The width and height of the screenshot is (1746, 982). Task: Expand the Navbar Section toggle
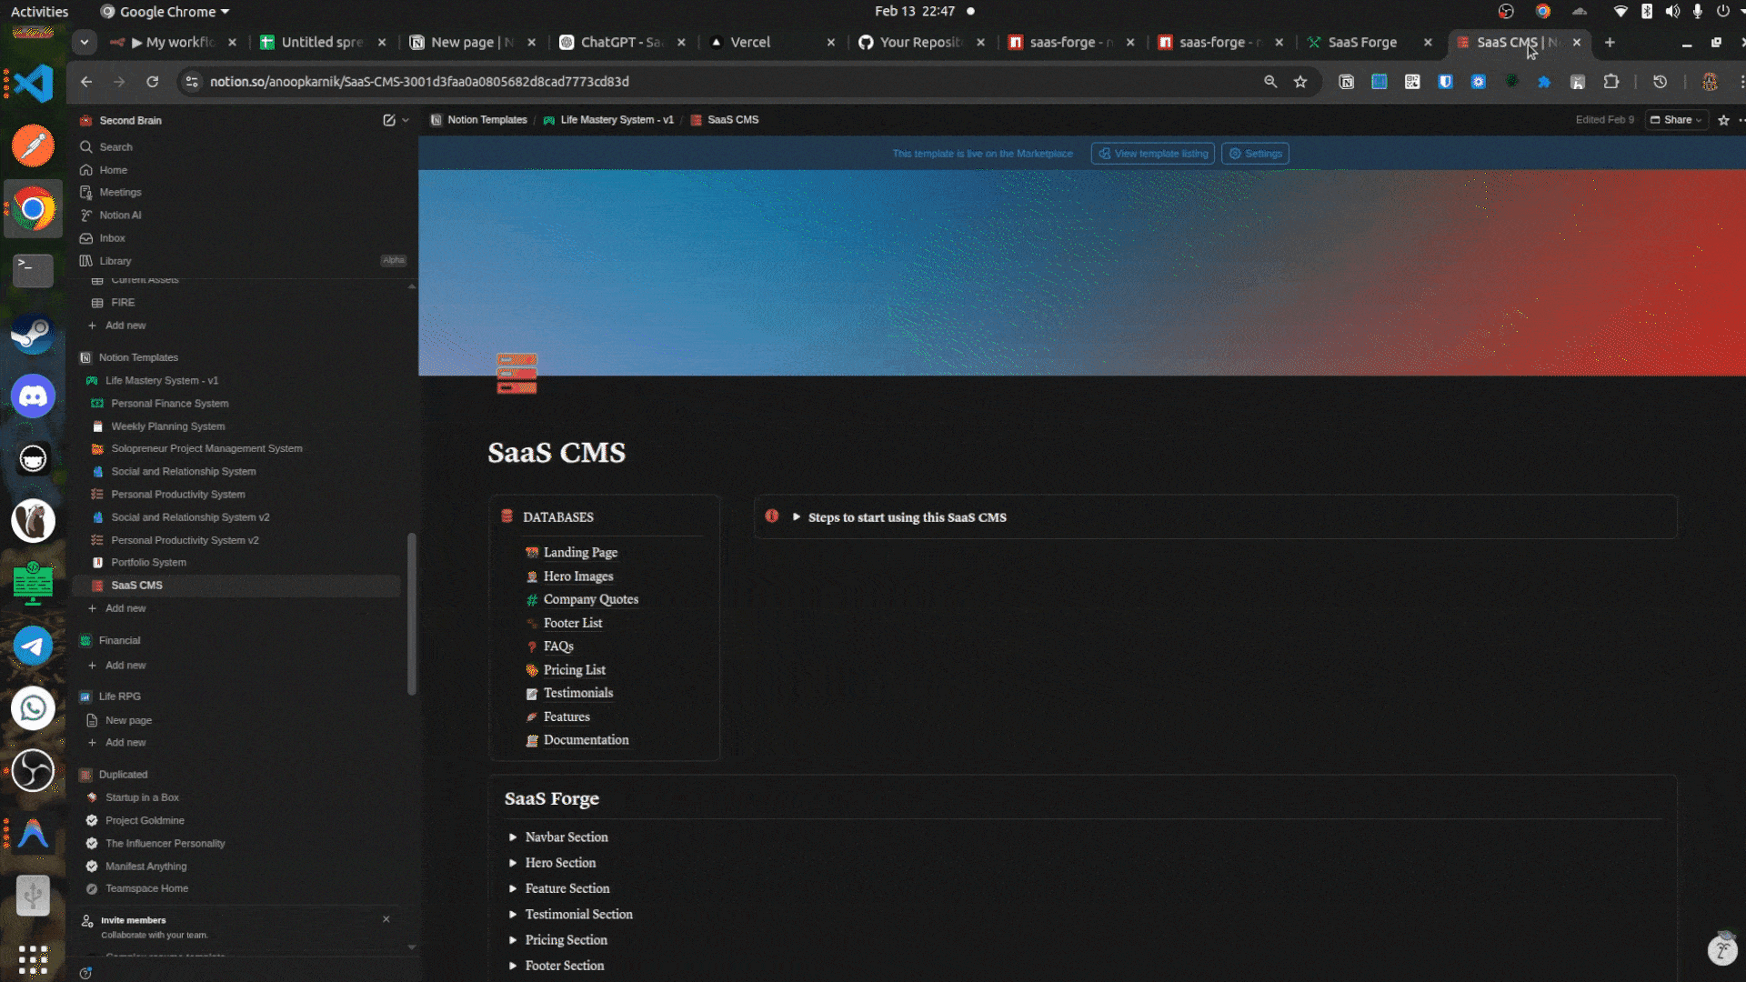point(514,837)
